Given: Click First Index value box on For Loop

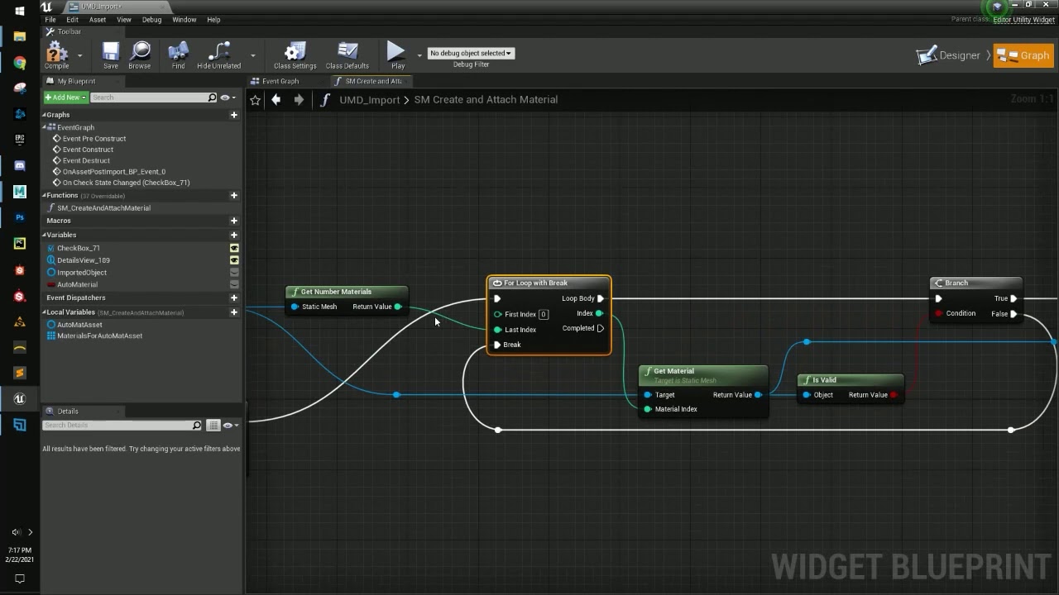Looking at the screenshot, I should tap(544, 314).
